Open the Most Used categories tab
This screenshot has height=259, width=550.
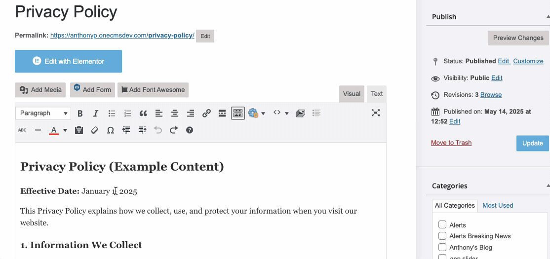coord(498,205)
